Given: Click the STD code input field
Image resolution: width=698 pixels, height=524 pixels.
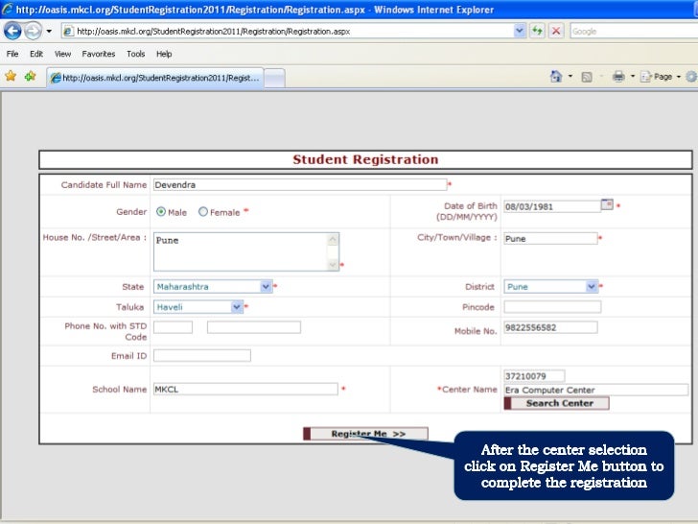Looking at the screenshot, I should coord(174,327).
